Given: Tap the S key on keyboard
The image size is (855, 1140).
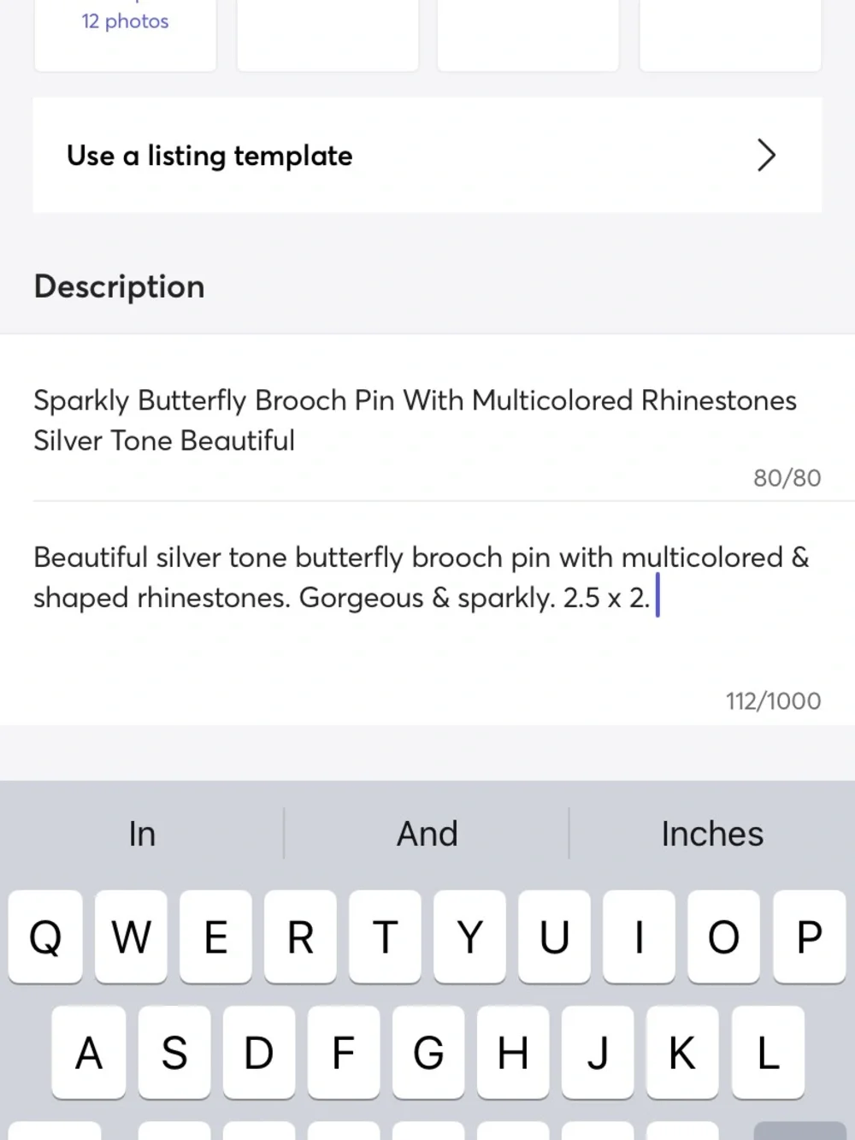Looking at the screenshot, I should pos(174,1052).
